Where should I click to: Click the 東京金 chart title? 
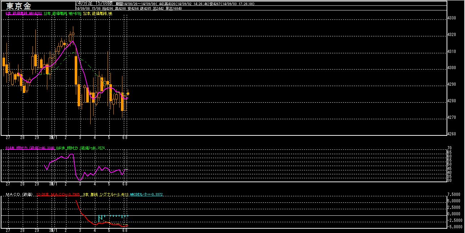click(18, 6)
